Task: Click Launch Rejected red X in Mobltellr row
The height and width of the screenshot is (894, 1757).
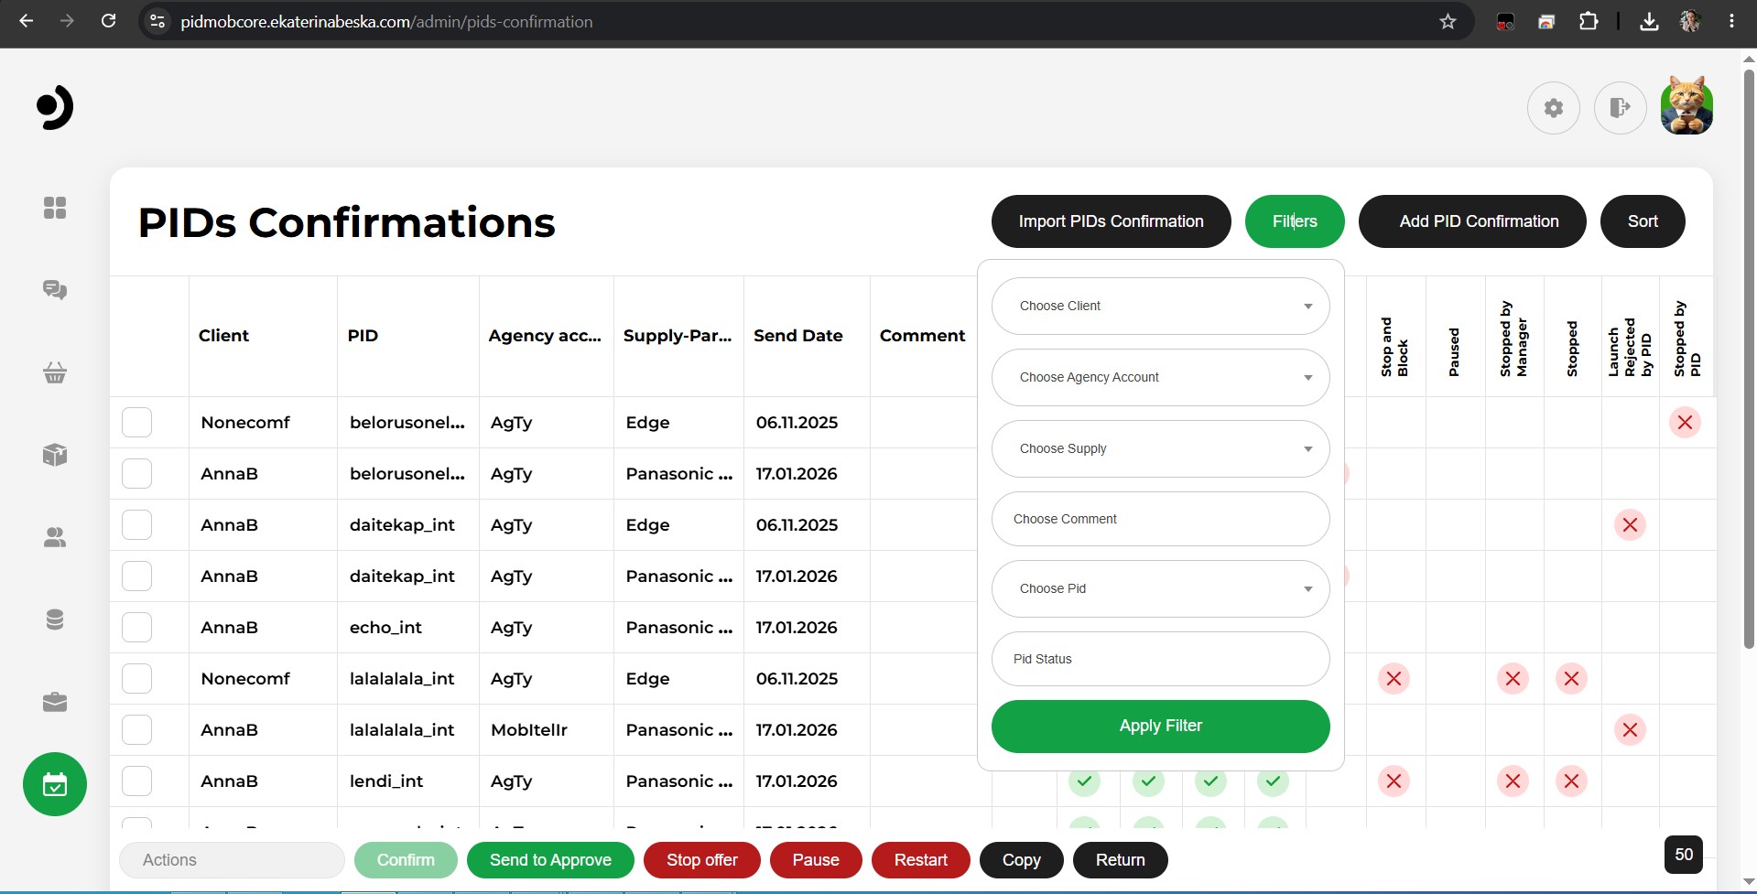Action: pos(1630,730)
